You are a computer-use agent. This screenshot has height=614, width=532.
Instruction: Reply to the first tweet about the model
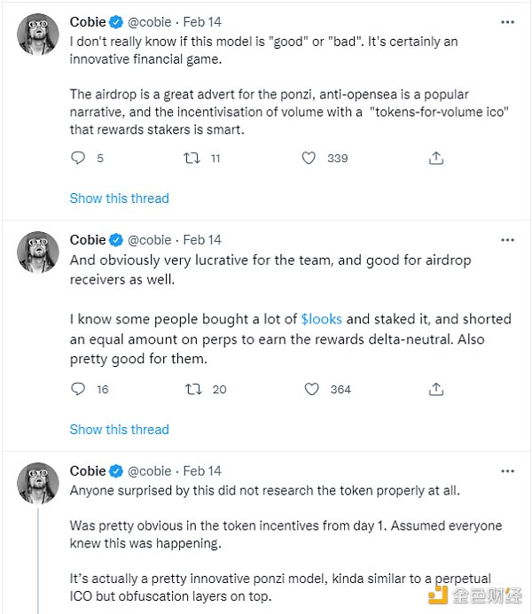pos(78,158)
